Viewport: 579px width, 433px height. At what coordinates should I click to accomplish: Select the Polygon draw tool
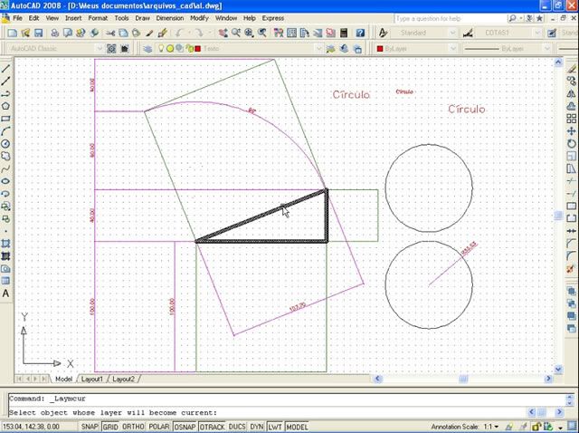[6, 105]
